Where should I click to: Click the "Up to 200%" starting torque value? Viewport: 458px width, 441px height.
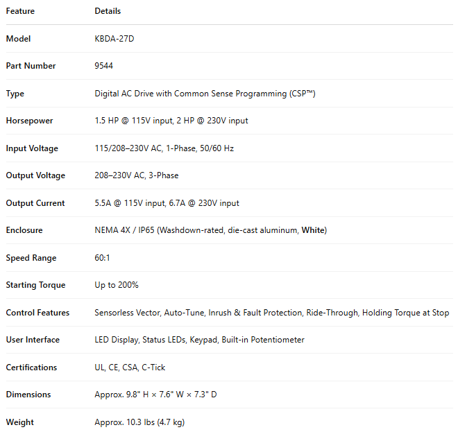(x=117, y=285)
